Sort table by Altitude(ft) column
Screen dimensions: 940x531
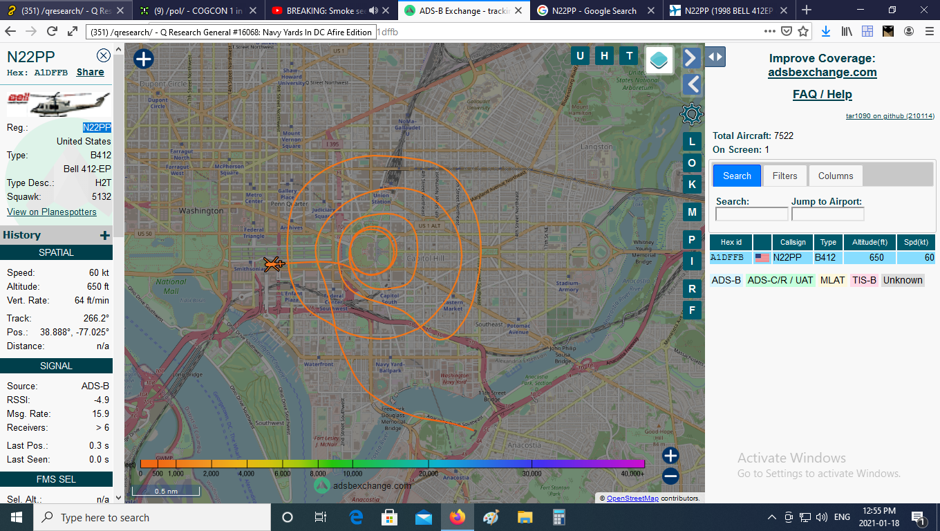(869, 242)
